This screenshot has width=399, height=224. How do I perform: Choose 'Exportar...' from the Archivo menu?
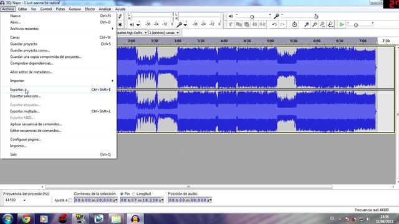point(58,90)
